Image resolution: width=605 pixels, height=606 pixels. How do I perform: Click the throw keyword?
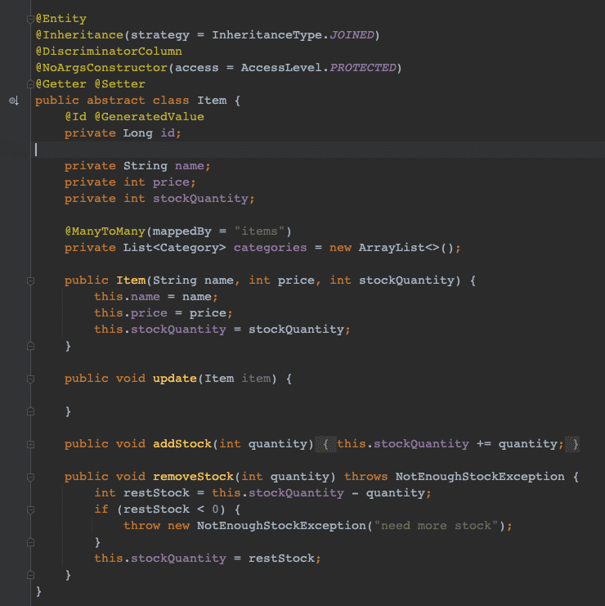[x=141, y=526]
